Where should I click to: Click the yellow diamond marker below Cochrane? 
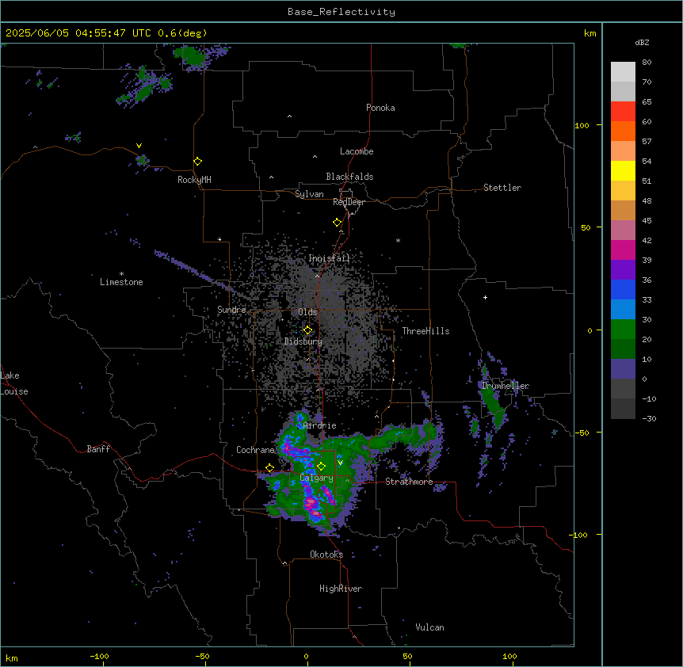click(x=269, y=468)
